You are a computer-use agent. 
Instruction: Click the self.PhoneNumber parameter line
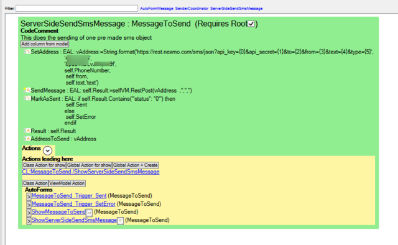pyautogui.click(x=87, y=70)
